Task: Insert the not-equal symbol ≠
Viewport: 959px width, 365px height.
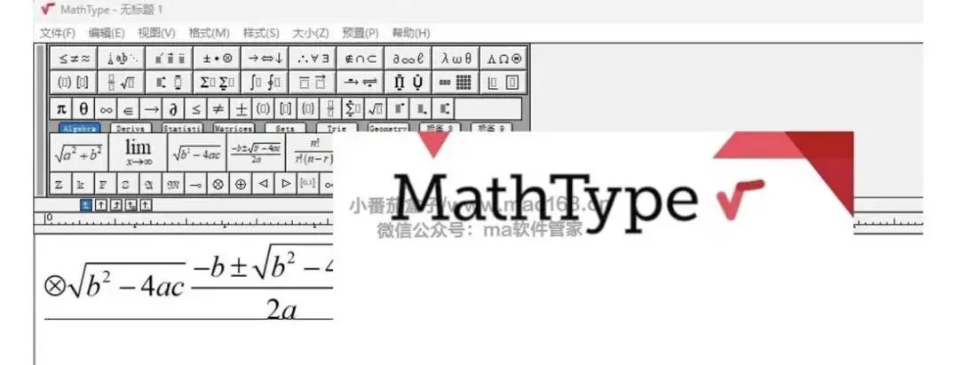Action: (218, 109)
